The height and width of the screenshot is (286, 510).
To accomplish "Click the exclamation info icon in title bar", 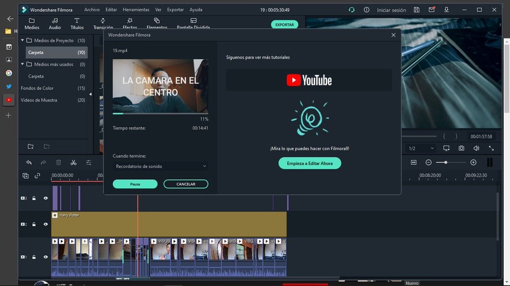I will tap(366, 10).
